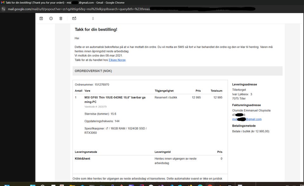Image resolution: width=304 pixels, height=186 pixels.
Task: Mark the email as unread
Action: [74, 18]
